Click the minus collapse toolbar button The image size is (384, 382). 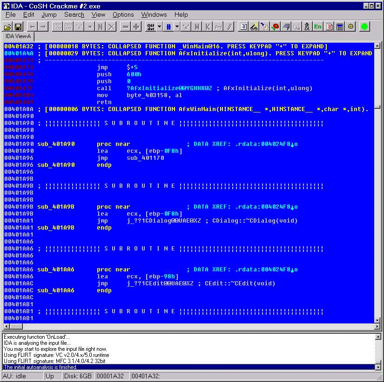[125, 26]
